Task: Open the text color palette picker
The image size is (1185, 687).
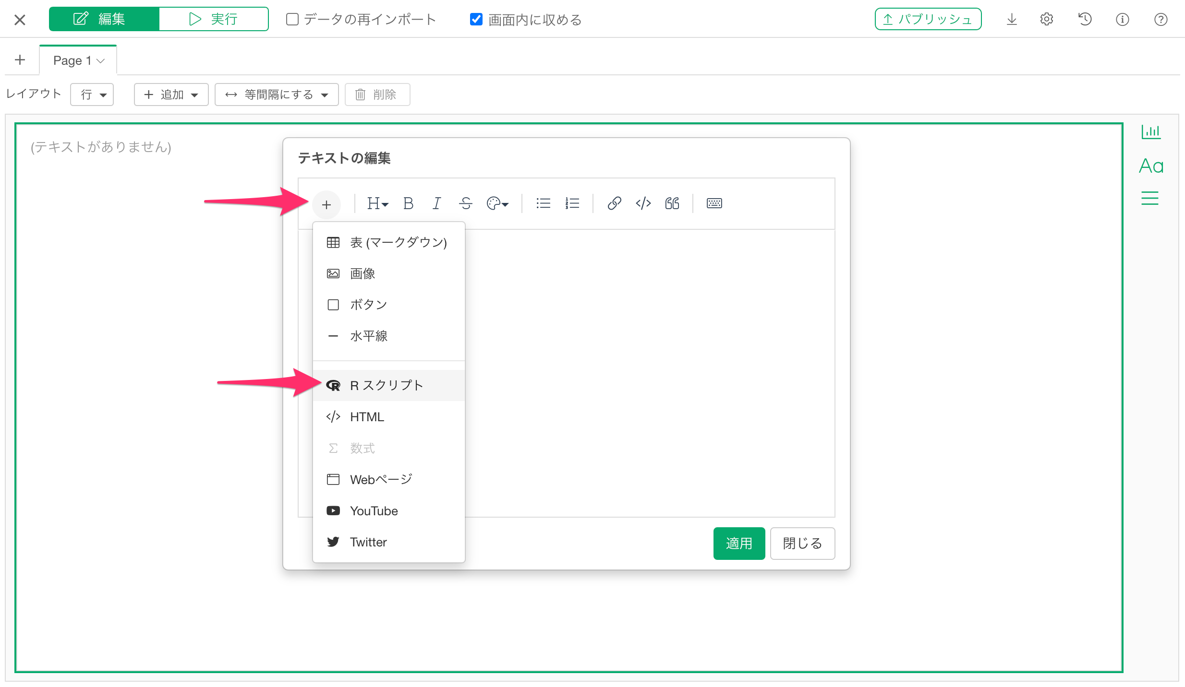Action: pos(497,204)
